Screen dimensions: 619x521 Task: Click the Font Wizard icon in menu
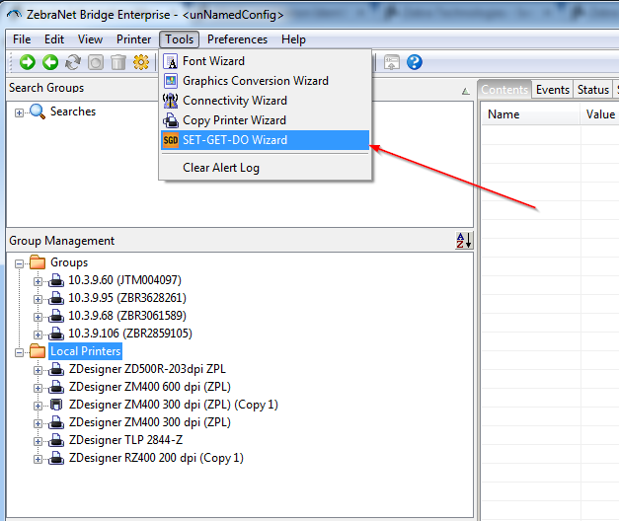(171, 61)
